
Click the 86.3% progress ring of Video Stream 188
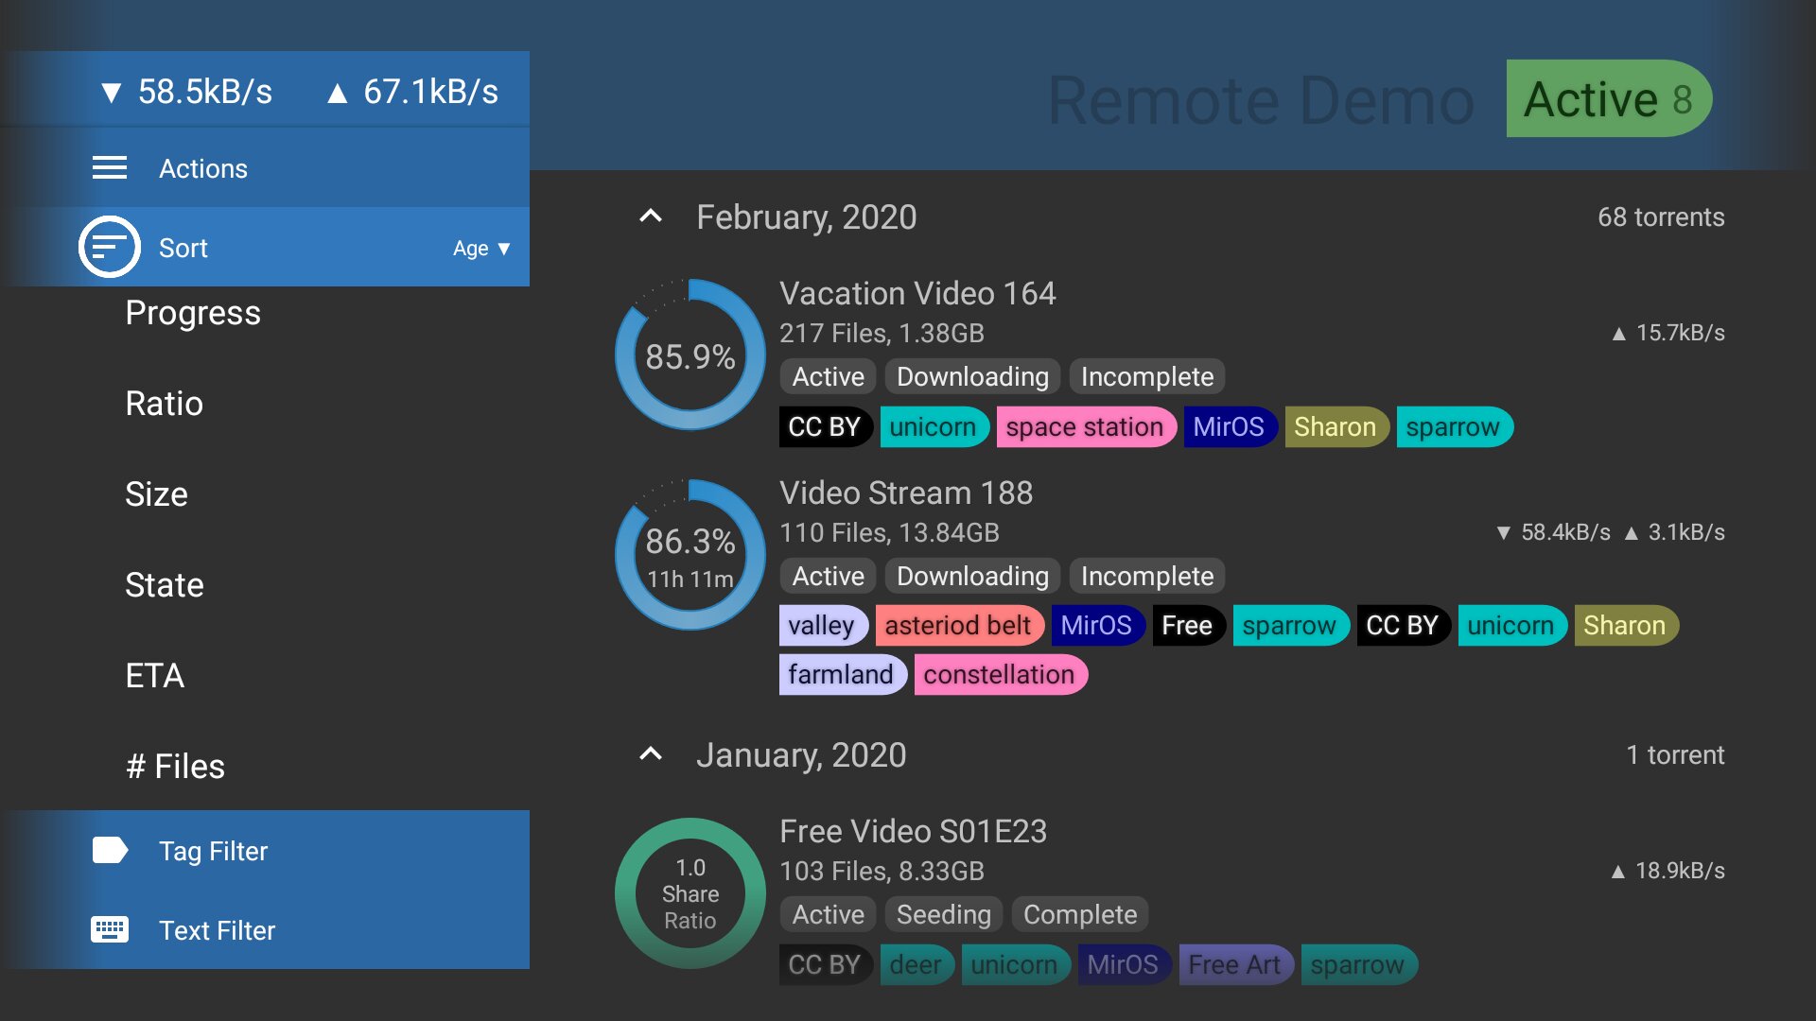(690, 555)
